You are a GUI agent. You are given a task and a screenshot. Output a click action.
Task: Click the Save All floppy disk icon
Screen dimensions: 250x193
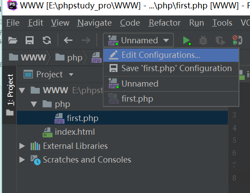[30, 40]
